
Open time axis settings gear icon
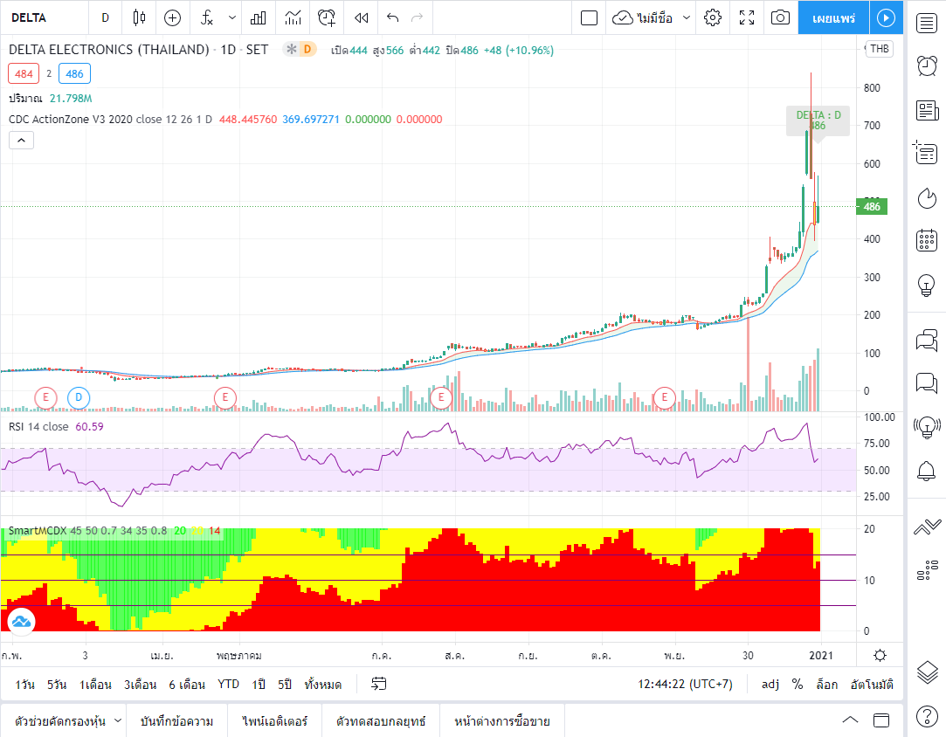click(x=880, y=656)
